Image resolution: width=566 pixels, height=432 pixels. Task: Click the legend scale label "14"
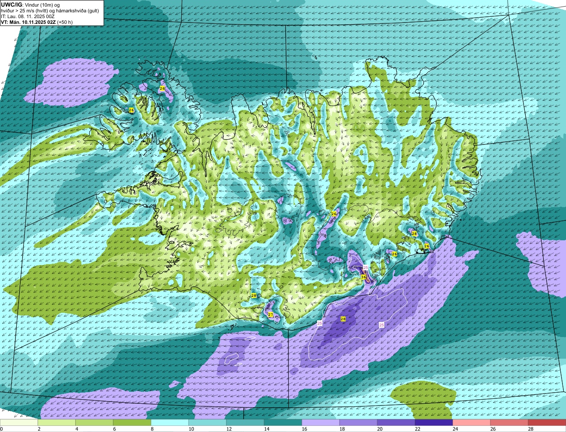[x=266, y=429]
